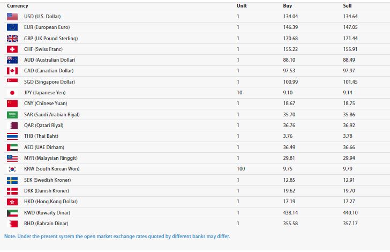Click the USD (U.S. Dollar) label
This screenshot has height=252, width=390.
click(x=42, y=17)
